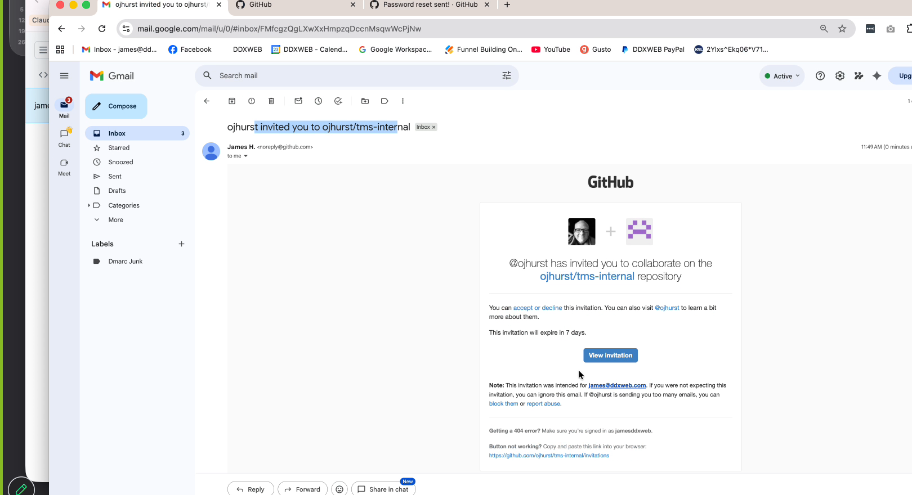912x495 pixels.
Task: Open the browser apps grid in bookmarks bar
Action: tap(60, 49)
